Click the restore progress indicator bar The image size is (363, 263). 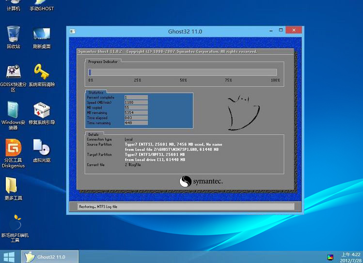click(x=182, y=72)
